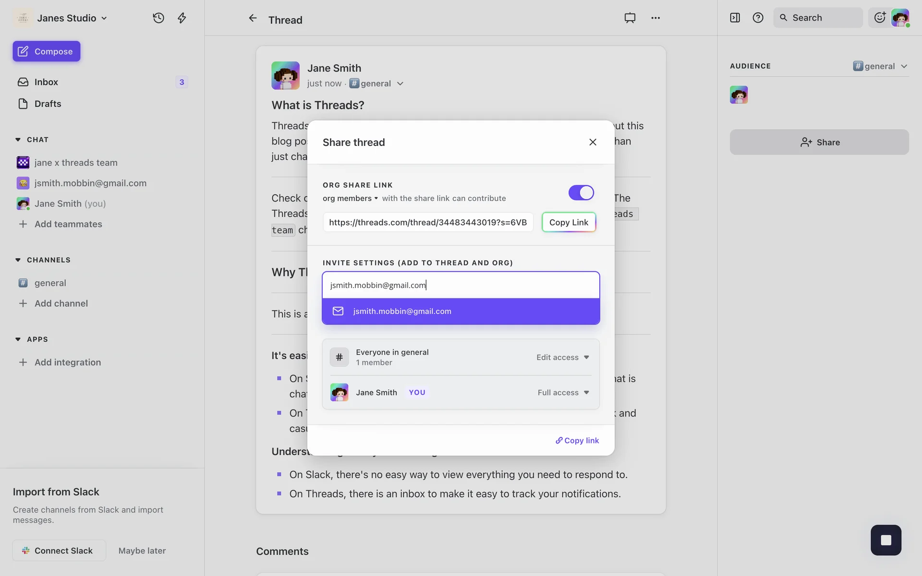Open the help question mark icon
922x576 pixels.
(x=758, y=18)
